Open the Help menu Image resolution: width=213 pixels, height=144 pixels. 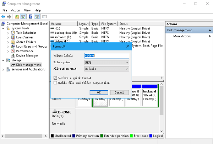[38, 10]
